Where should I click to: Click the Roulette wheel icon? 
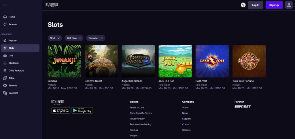(x=5, y=86)
